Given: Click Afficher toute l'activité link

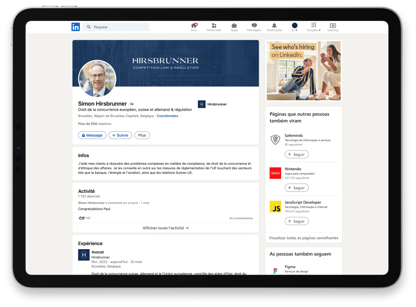Looking at the screenshot, I should pyautogui.click(x=165, y=228).
